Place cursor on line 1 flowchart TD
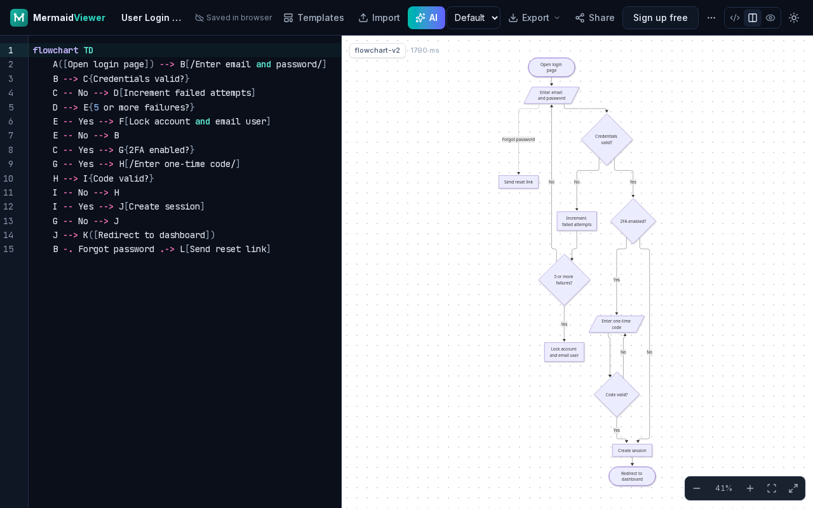The height and width of the screenshot is (508, 813). coord(63,50)
